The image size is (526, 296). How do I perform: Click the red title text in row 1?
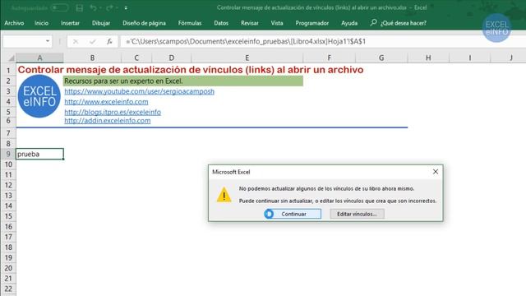[191, 70]
